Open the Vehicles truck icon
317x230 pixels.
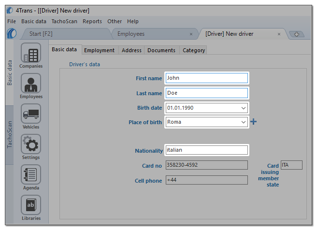point(31,114)
